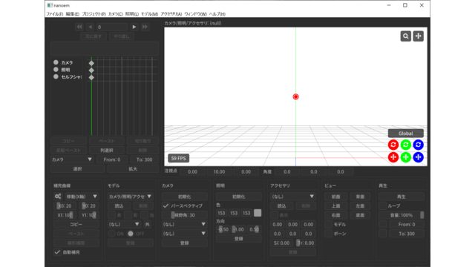Click 初期化 button in カメラ panel

tap(185, 197)
